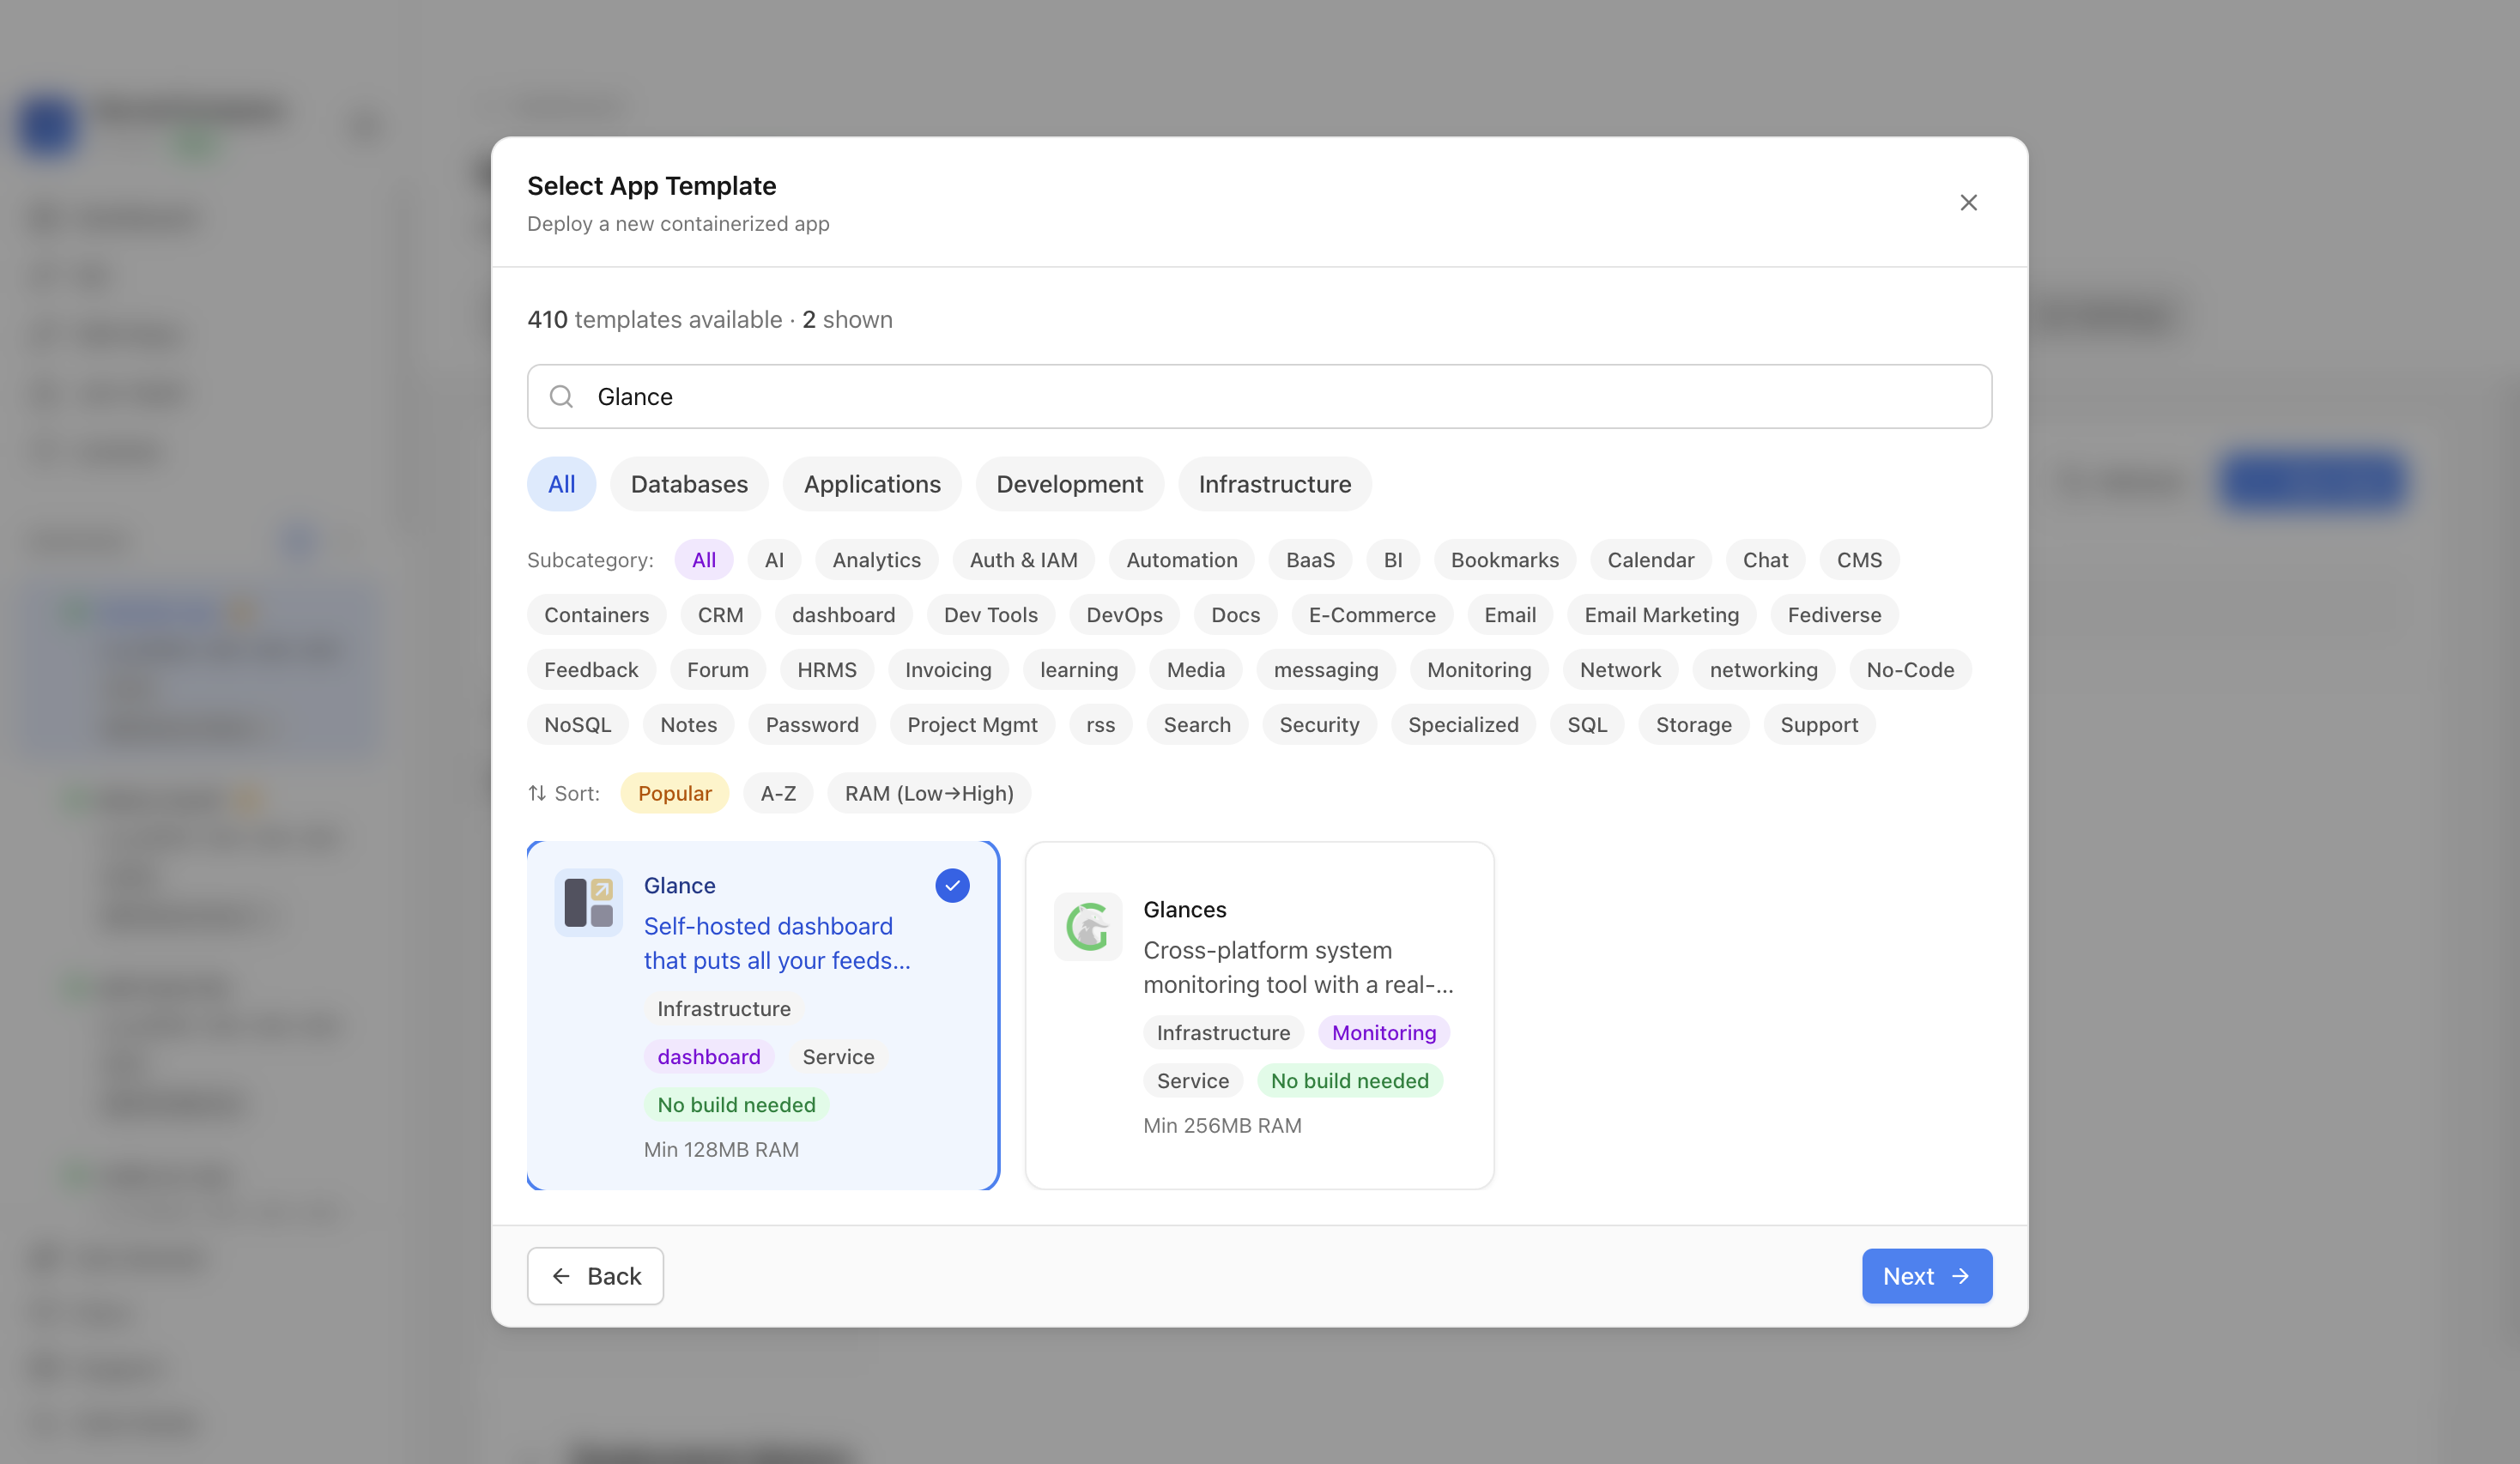The width and height of the screenshot is (2520, 1464).
Task: Filter by Search subcategory
Action: (x=1197, y=725)
